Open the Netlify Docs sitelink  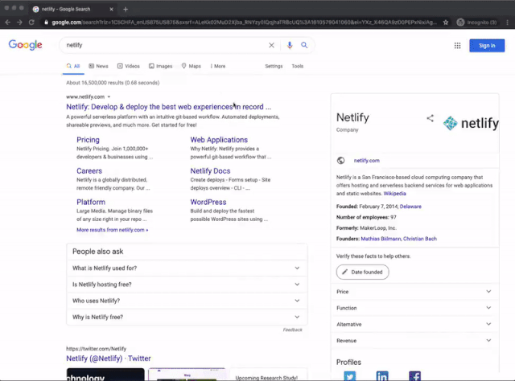tap(210, 171)
